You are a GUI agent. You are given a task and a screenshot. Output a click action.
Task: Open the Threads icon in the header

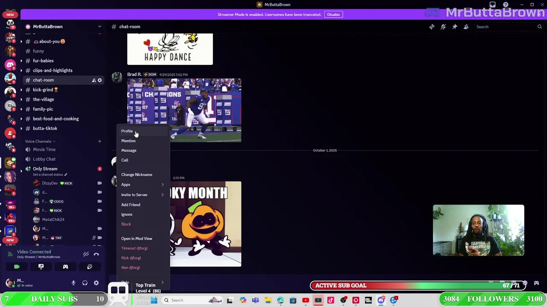click(x=432, y=27)
